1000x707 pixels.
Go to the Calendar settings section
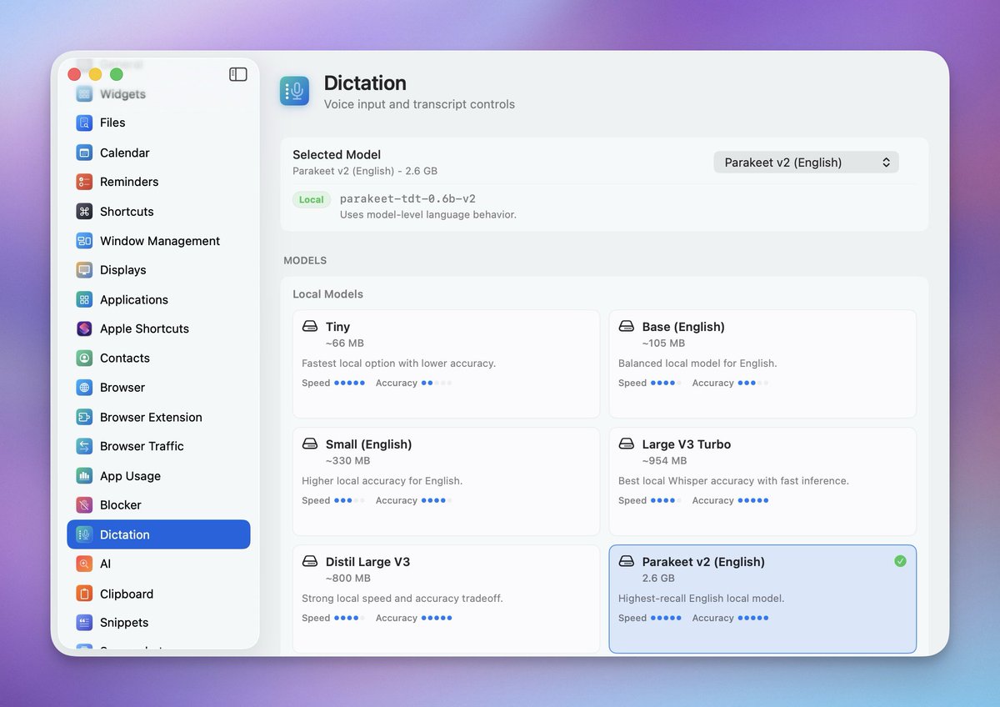click(158, 153)
